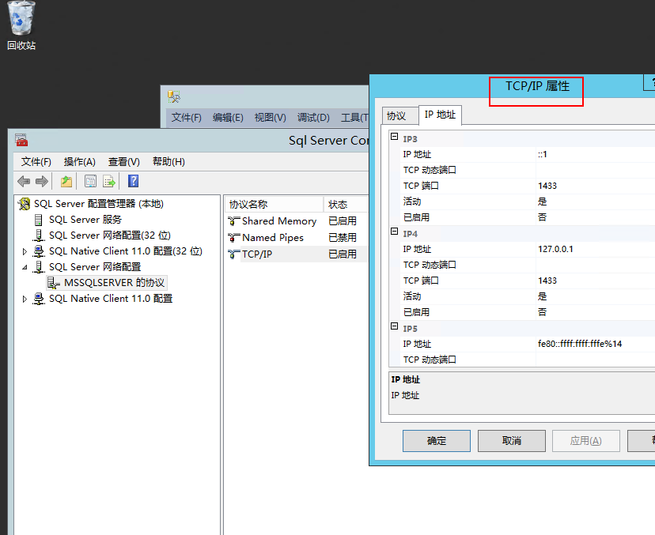Expand the SQL Native Client 11.0 配置 node
The width and height of the screenshot is (655, 535).
click(x=25, y=299)
